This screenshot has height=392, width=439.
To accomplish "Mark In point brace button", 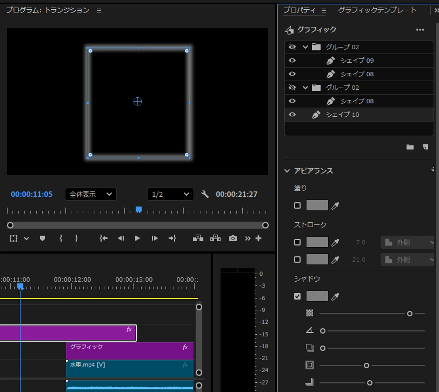I will click(61, 238).
